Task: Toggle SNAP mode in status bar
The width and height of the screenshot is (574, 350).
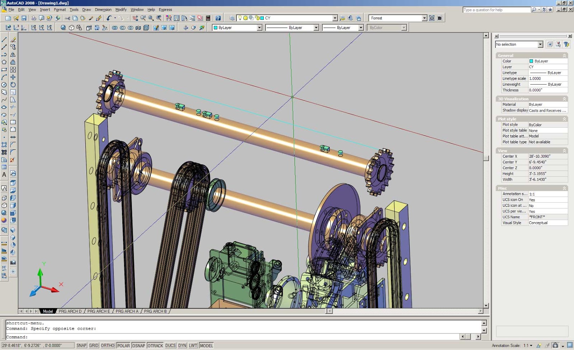Action: [x=81, y=346]
